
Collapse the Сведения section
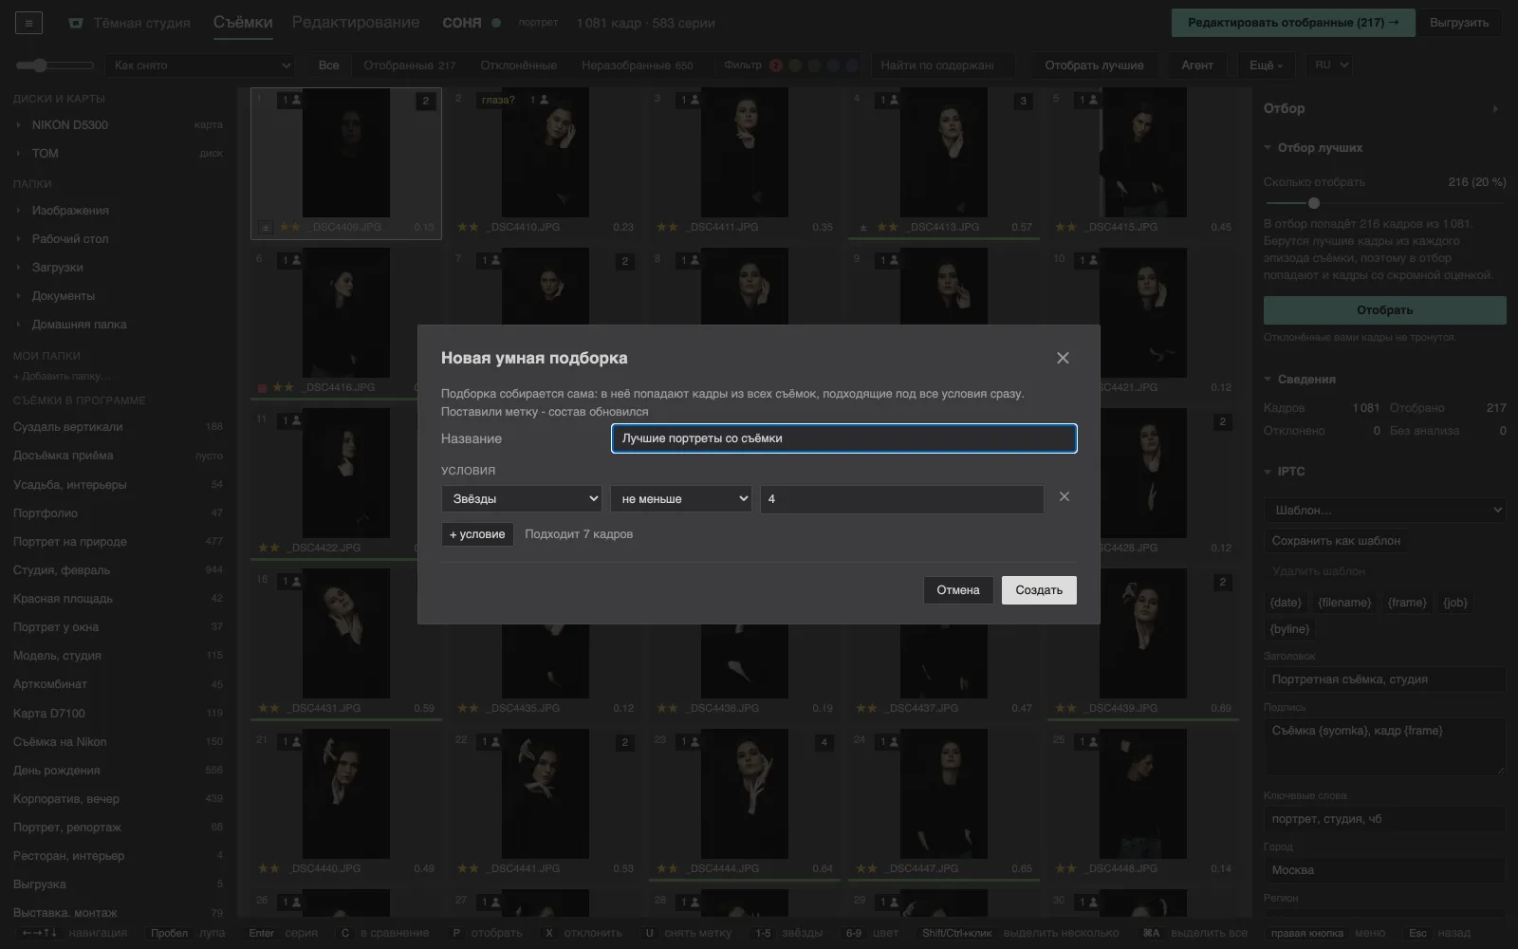(1268, 380)
